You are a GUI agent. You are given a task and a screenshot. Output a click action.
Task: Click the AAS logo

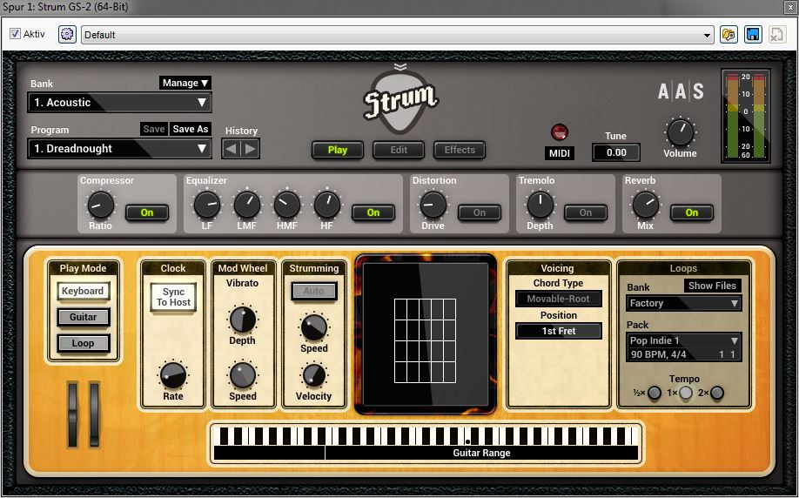click(x=681, y=91)
